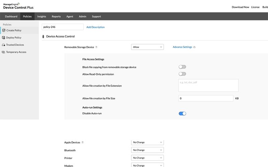This screenshot has width=268, height=167.
Task: Click the Device Access Control section icon
Action: coord(43,36)
